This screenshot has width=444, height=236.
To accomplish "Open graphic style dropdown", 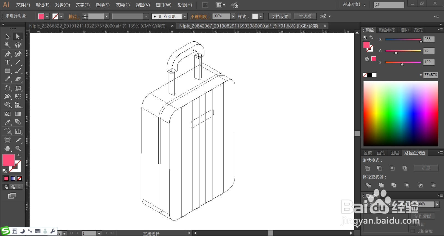I will (x=261, y=17).
